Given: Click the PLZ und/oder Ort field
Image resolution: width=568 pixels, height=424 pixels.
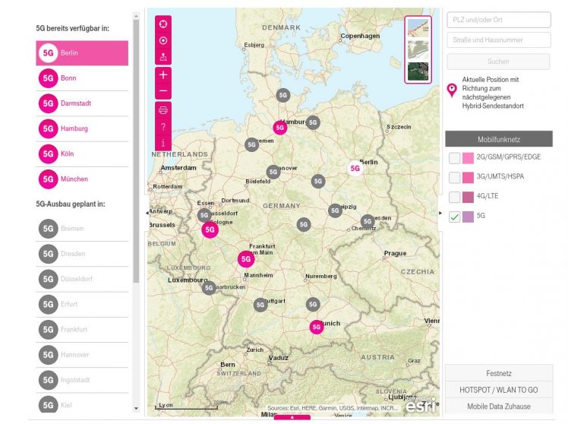Looking at the screenshot, I should [498, 21].
